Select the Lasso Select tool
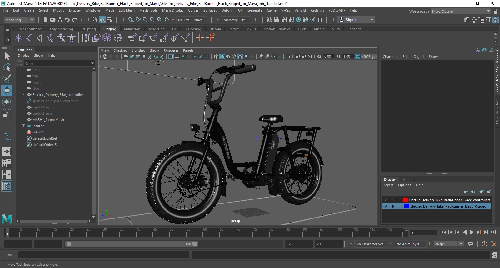 [x=7, y=67]
